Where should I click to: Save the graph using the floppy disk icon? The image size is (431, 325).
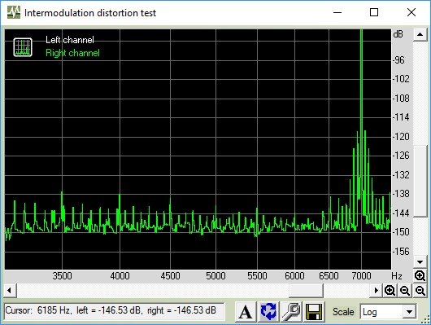point(314,312)
